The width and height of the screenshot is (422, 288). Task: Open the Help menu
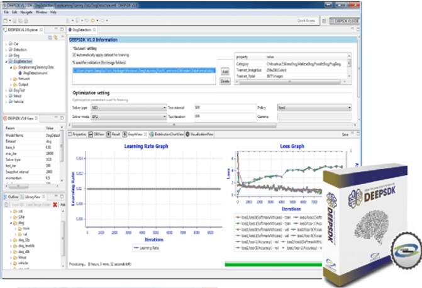(x=53, y=12)
